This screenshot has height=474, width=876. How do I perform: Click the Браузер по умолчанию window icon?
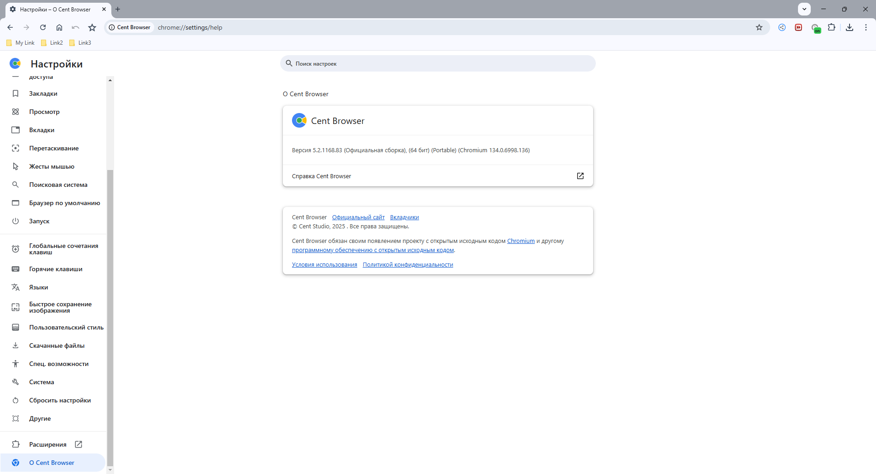[16, 203]
